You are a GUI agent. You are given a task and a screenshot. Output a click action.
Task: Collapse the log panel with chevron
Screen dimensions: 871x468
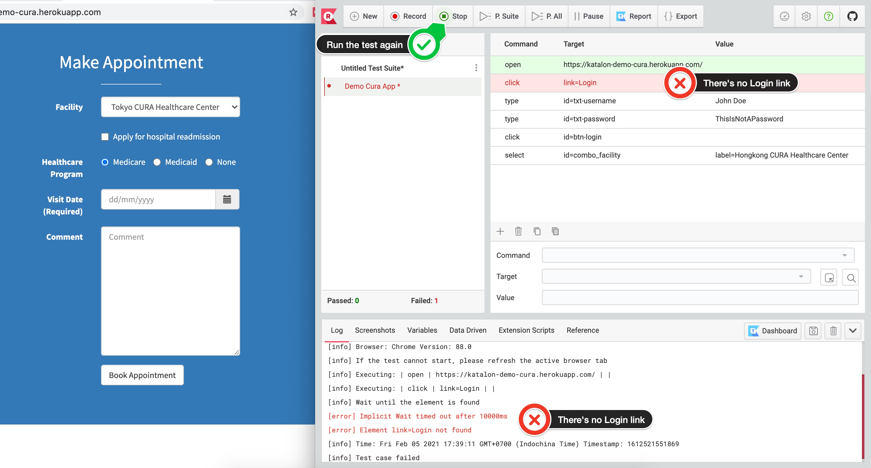coord(853,331)
